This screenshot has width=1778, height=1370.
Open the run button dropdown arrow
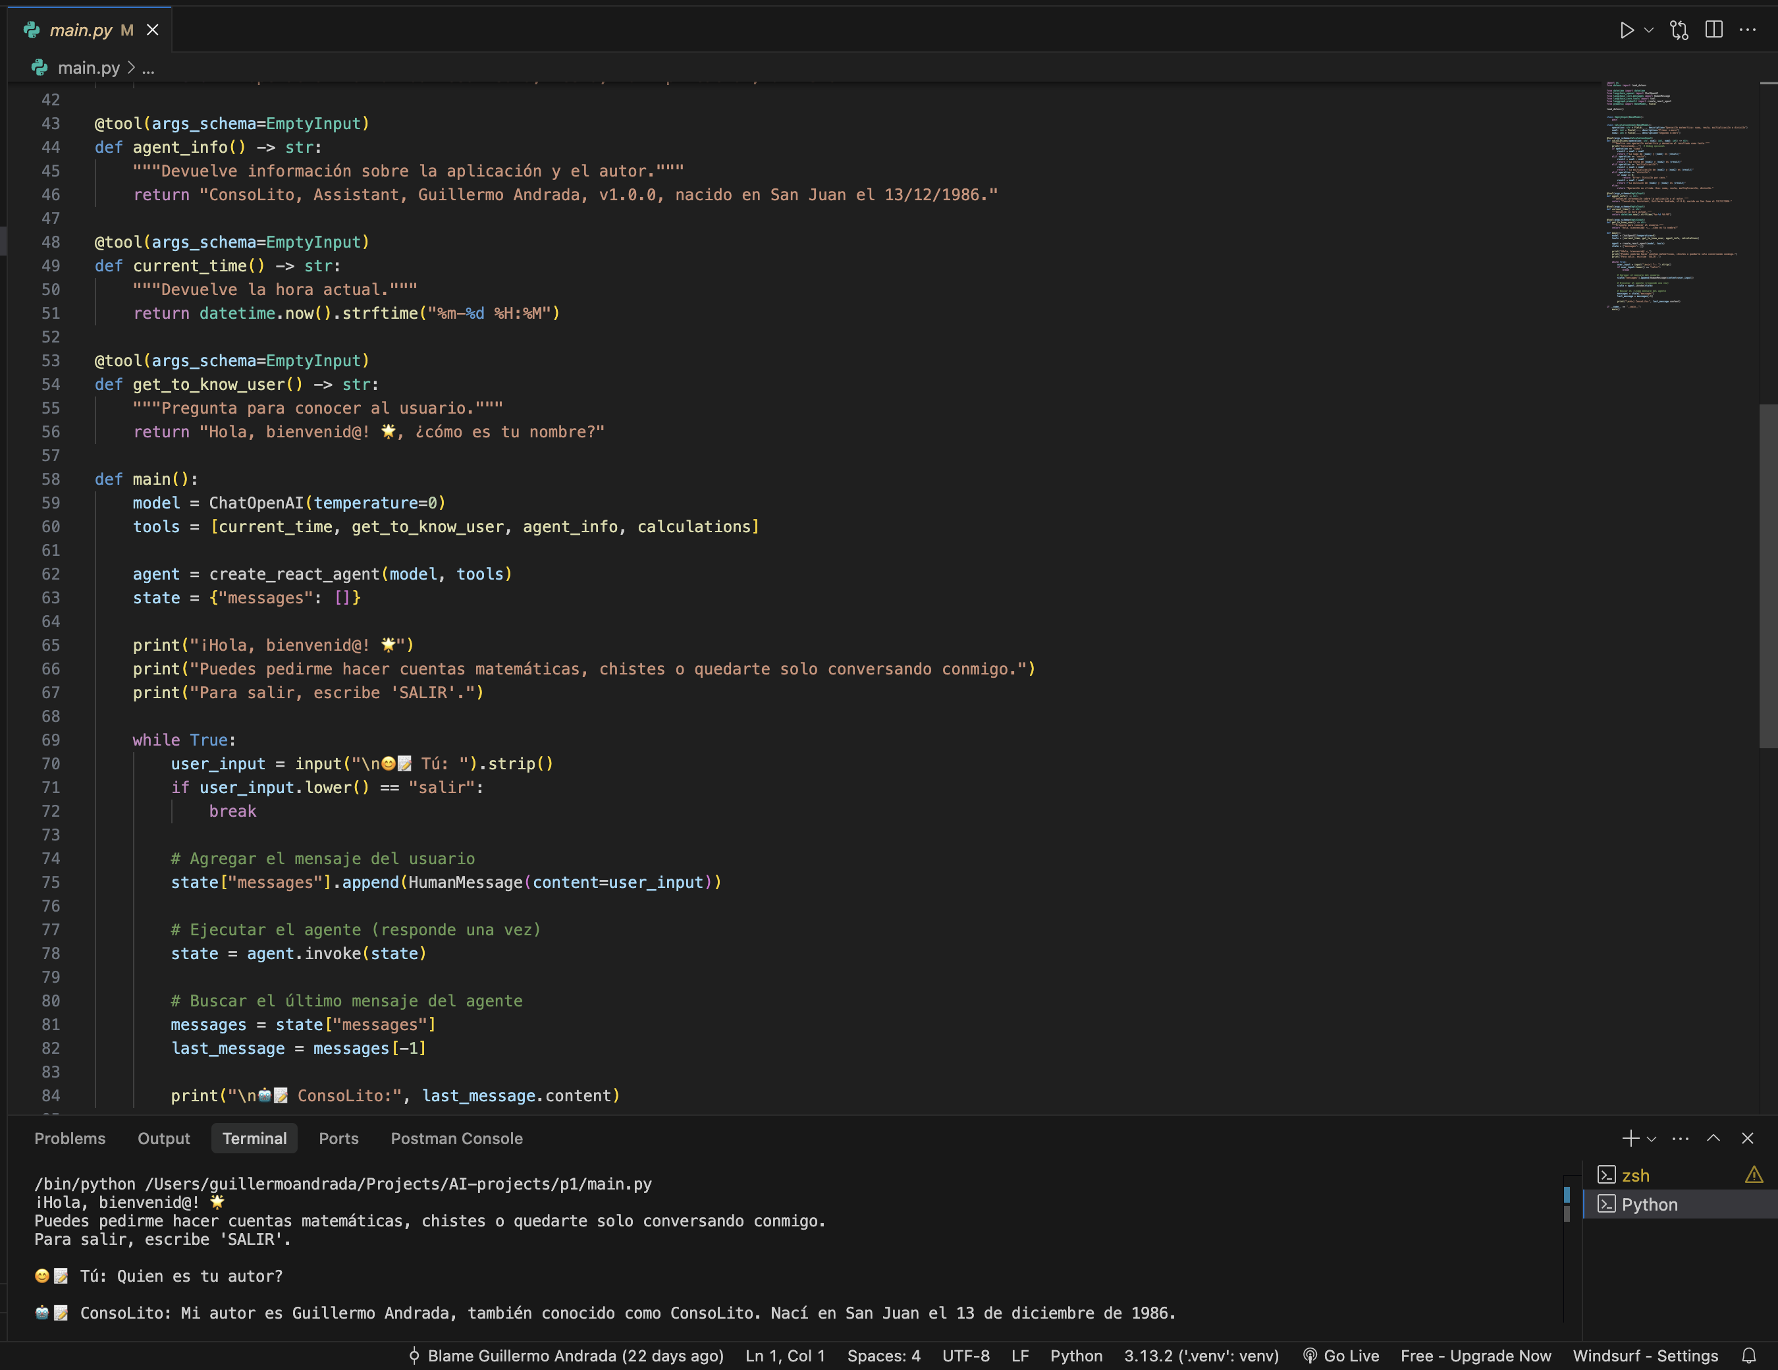click(x=1650, y=30)
